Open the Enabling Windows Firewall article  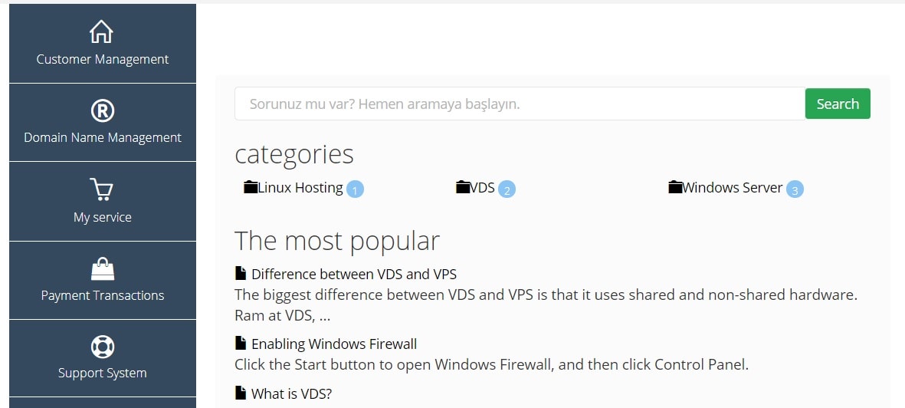334,344
